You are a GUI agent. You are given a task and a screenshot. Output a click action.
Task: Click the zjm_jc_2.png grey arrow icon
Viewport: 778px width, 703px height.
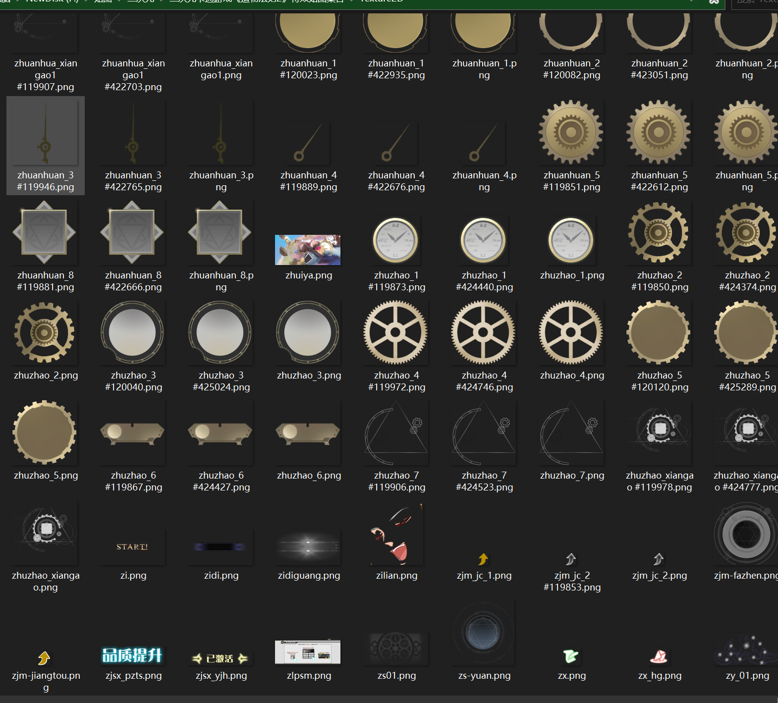point(659,559)
